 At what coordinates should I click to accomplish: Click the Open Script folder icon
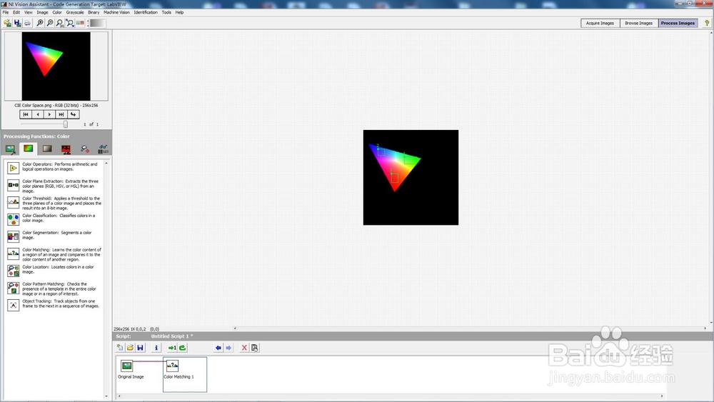pos(130,348)
